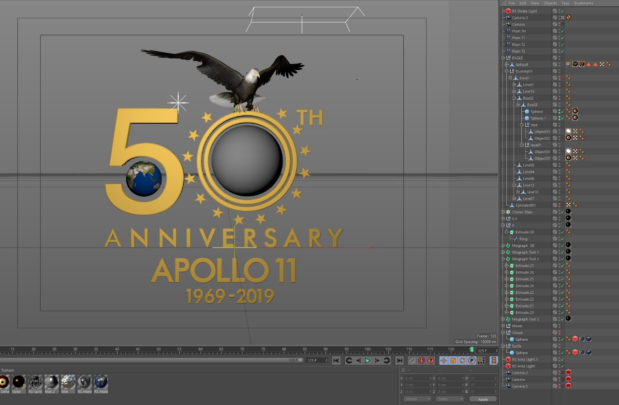Disable the Cloner Stars object checkmark

click(562, 212)
